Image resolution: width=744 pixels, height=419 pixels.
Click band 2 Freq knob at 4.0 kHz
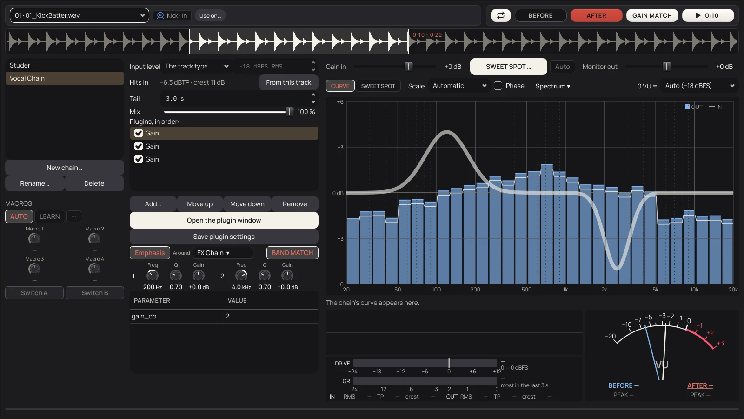[x=241, y=276]
